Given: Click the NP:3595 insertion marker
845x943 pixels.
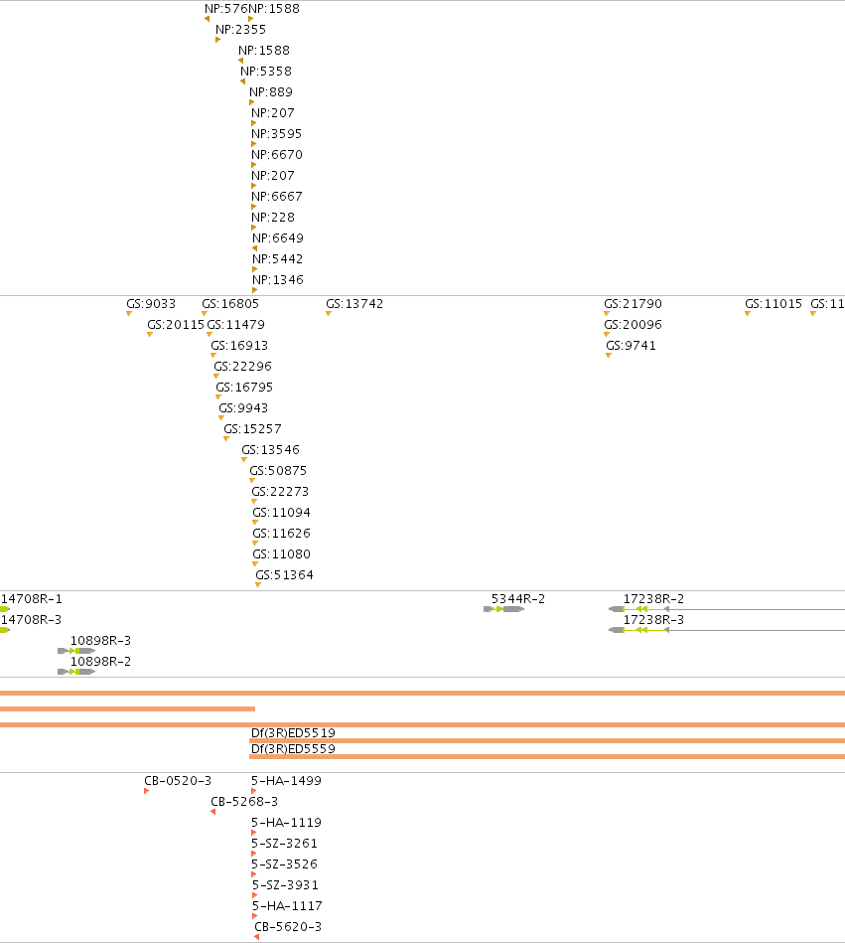Looking at the screenshot, I should click(x=253, y=144).
